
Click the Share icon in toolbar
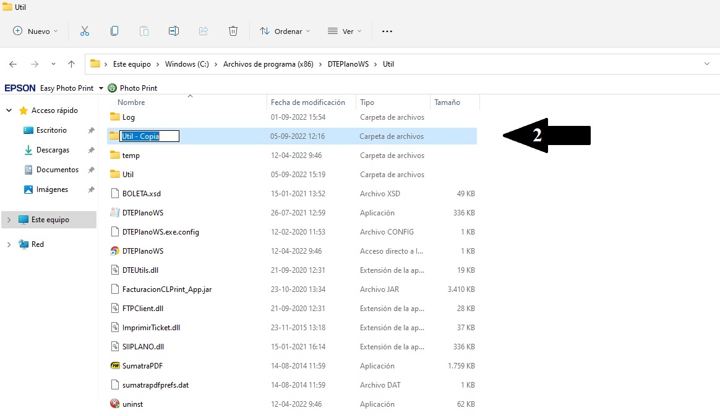[204, 31]
